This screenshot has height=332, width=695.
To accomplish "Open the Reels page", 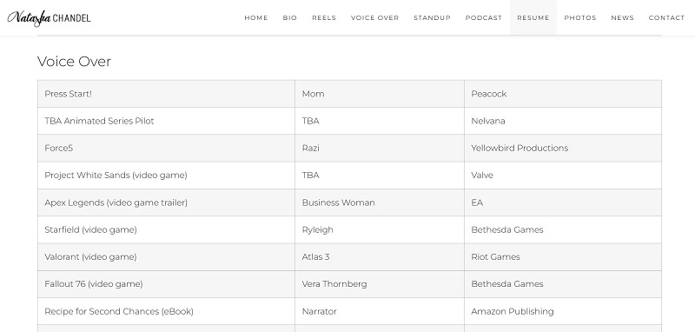I will [x=324, y=17].
